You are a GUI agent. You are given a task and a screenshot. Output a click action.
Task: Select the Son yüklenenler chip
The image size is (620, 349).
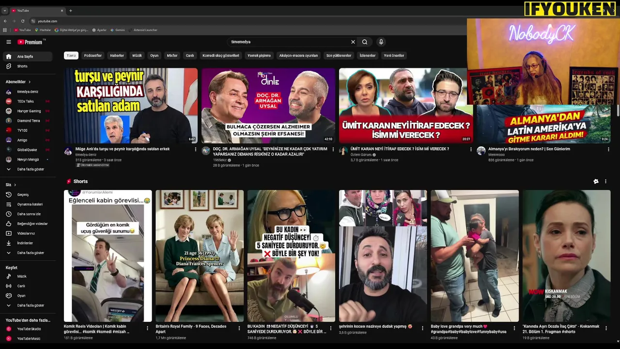point(339,56)
